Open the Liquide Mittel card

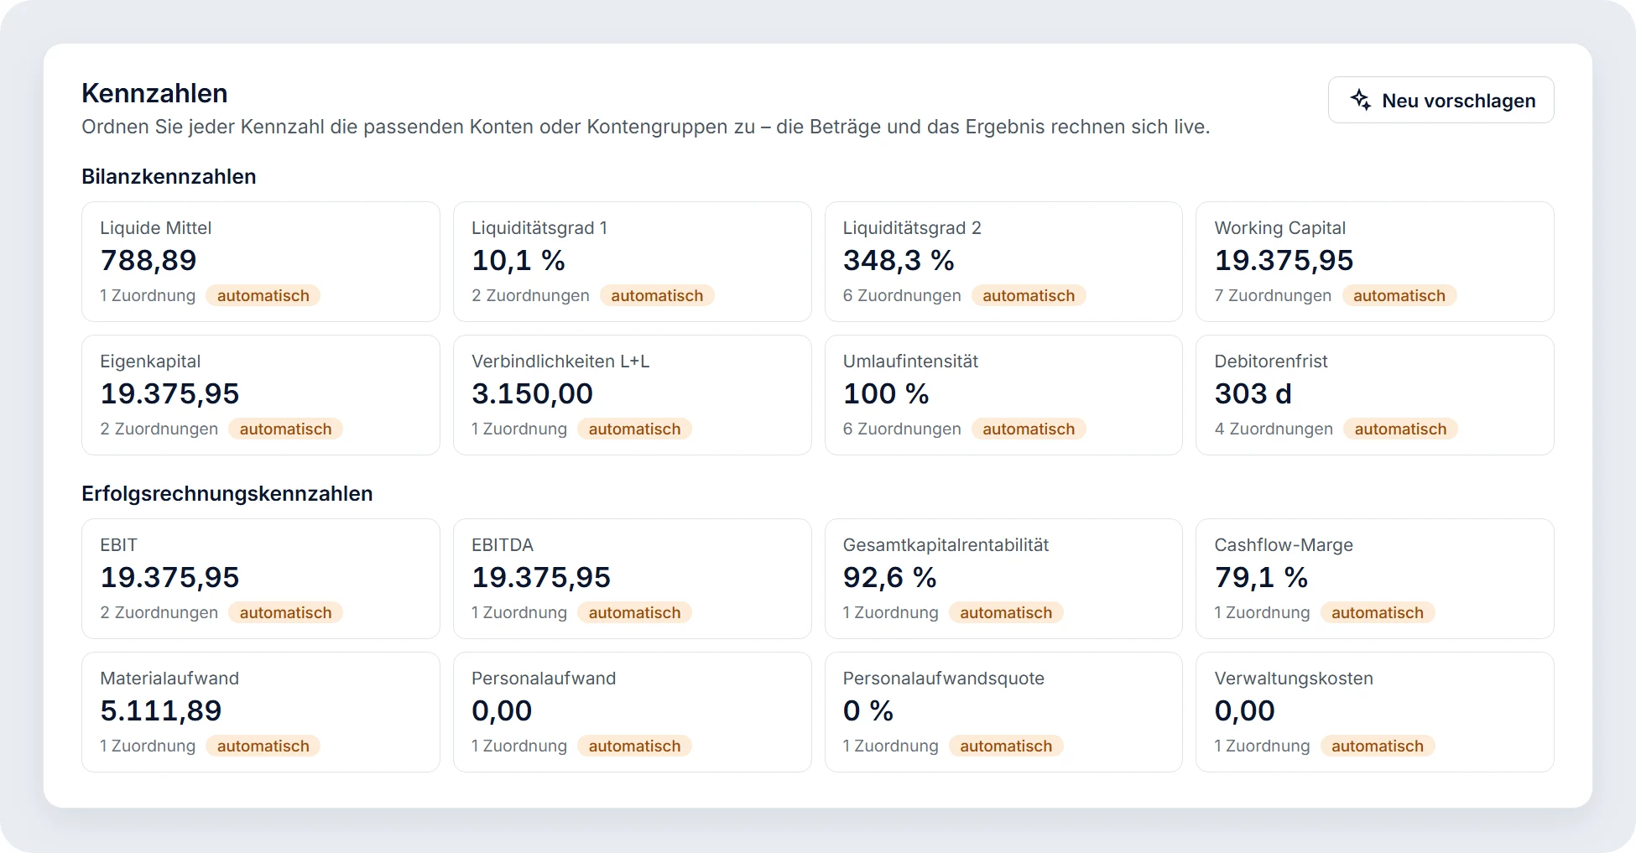(261, 262)
